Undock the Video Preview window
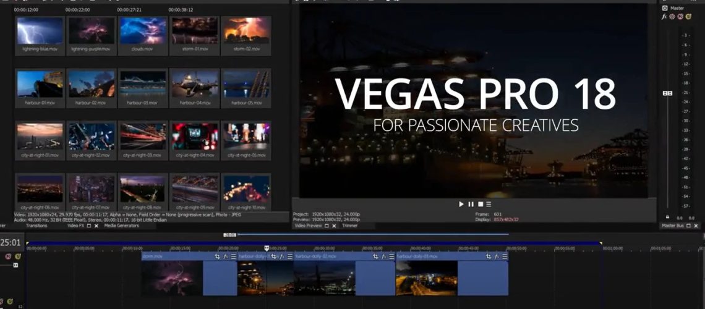Screen dimensions: 705x309 tap(327, 226)
